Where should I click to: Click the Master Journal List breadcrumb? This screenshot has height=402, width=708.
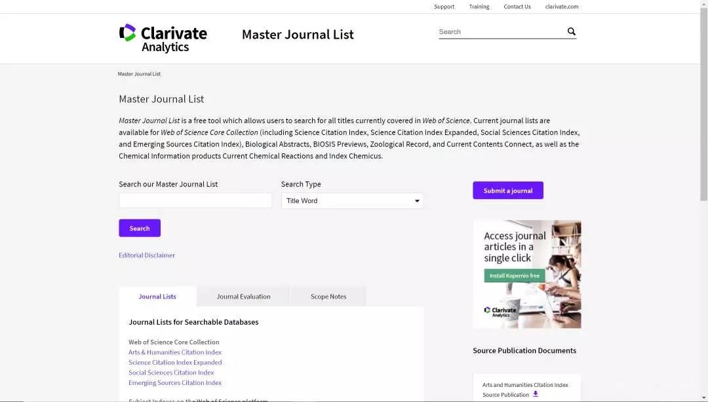[x=139, y=74]
